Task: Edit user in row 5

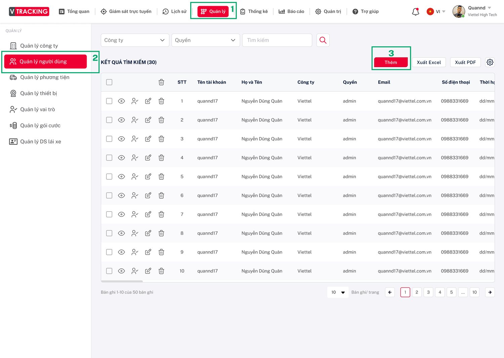Action: [148, 176]
